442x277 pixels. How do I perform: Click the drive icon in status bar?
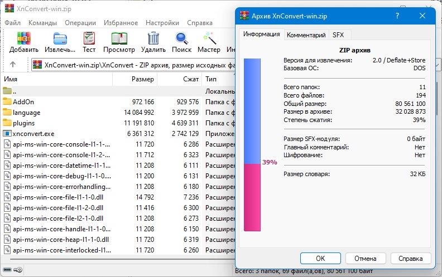tap(7, 270)
